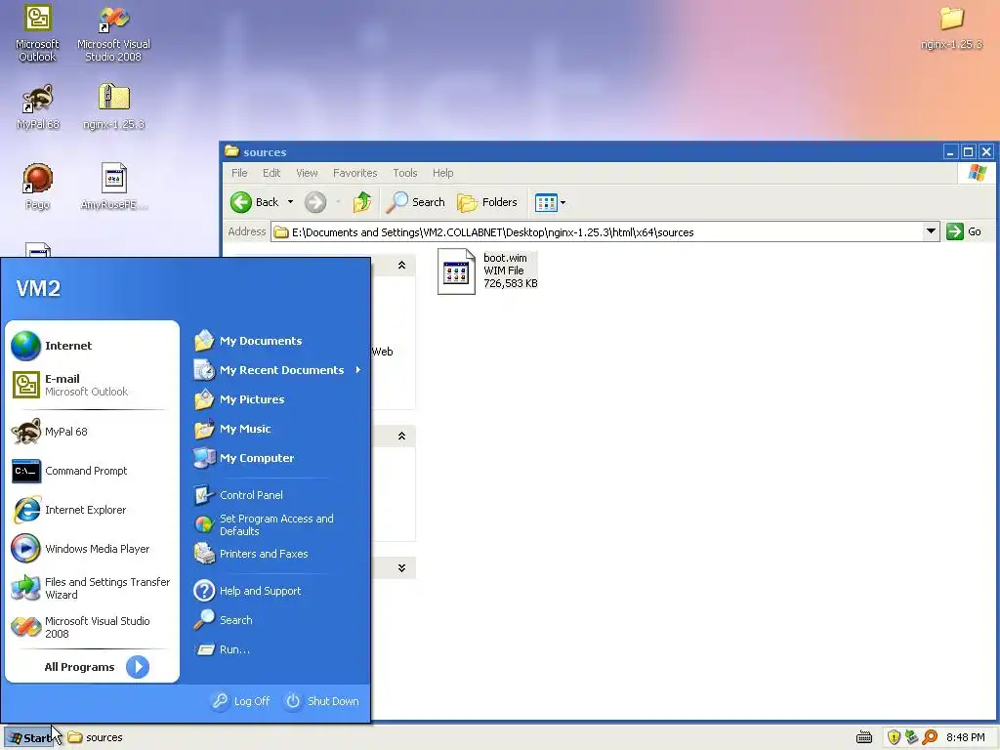The image size is (1000, 750).
Task: Open Search pane in Explorer toolbar
Action: point(415,202)
